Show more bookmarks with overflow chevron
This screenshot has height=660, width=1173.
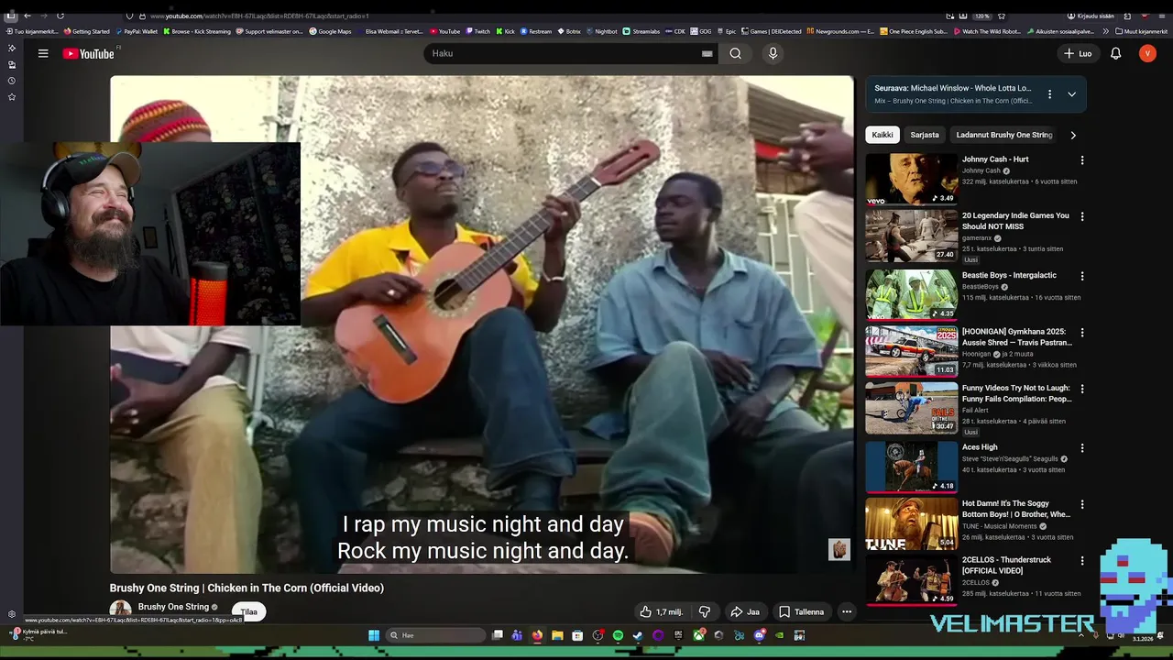[1105, 31]
